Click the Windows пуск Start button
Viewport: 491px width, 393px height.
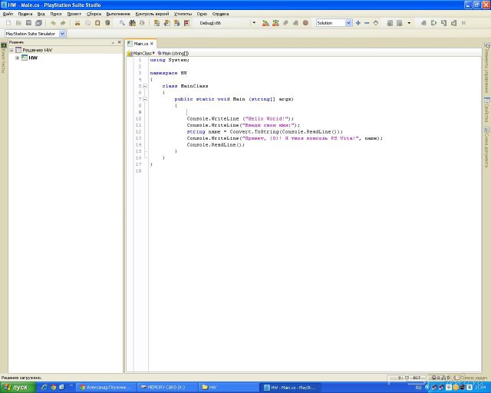[x=17, y=388]
